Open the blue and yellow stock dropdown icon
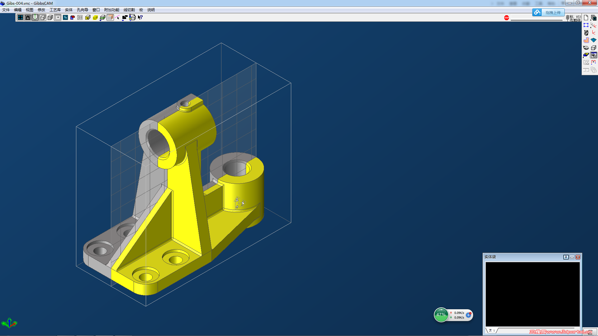598x336 pixels. click(586, 55)
